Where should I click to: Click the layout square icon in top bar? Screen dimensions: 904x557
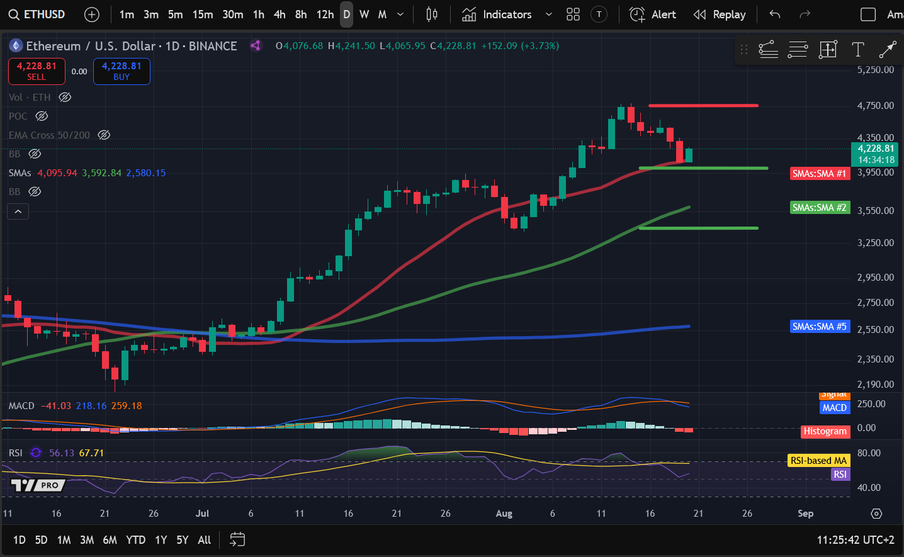point(868,14)
